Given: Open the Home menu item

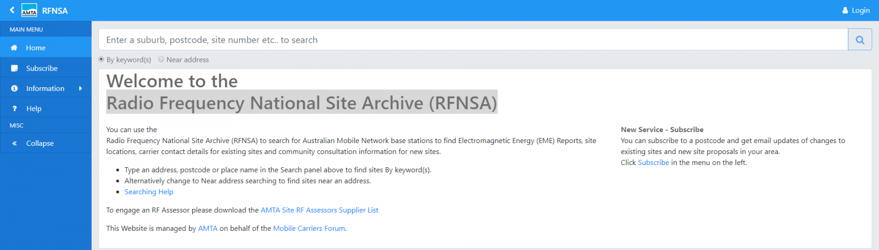Looking at the screenshot, I should pyautogui.click(x=46, y=48).
